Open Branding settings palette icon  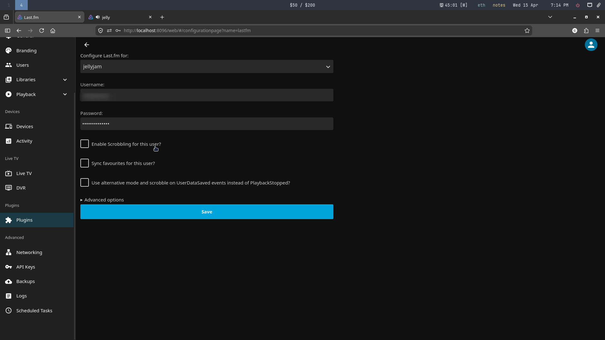point(9,50)
